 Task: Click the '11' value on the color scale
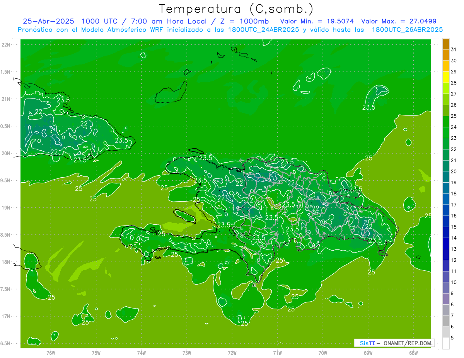[454, 271]
